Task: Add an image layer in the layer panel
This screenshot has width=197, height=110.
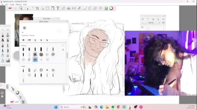Action: [x=153, y=19]
